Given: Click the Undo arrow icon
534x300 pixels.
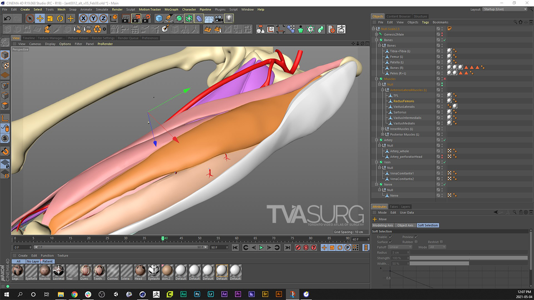Looking at the screenshot, I should tap(7, 18).
